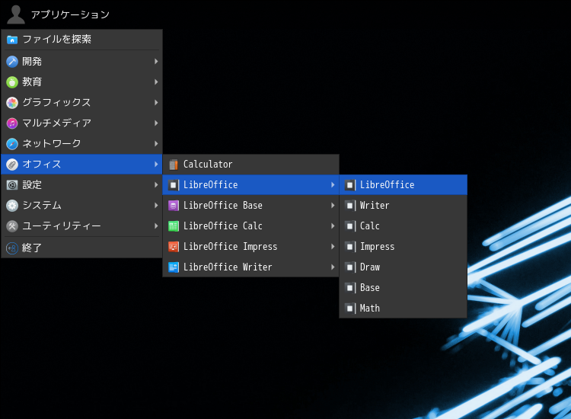Click the blue folder icon for ファイルを探索
This screenshot has height=419, width=571.
pyautogui.click(x=12, y=40)
